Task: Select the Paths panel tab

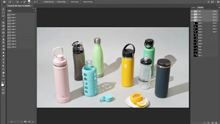Action: (x=9, y=11)
